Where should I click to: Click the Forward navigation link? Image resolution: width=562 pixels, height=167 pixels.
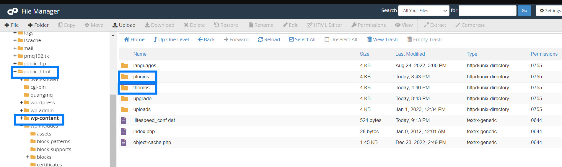click(x=236, y=39)
